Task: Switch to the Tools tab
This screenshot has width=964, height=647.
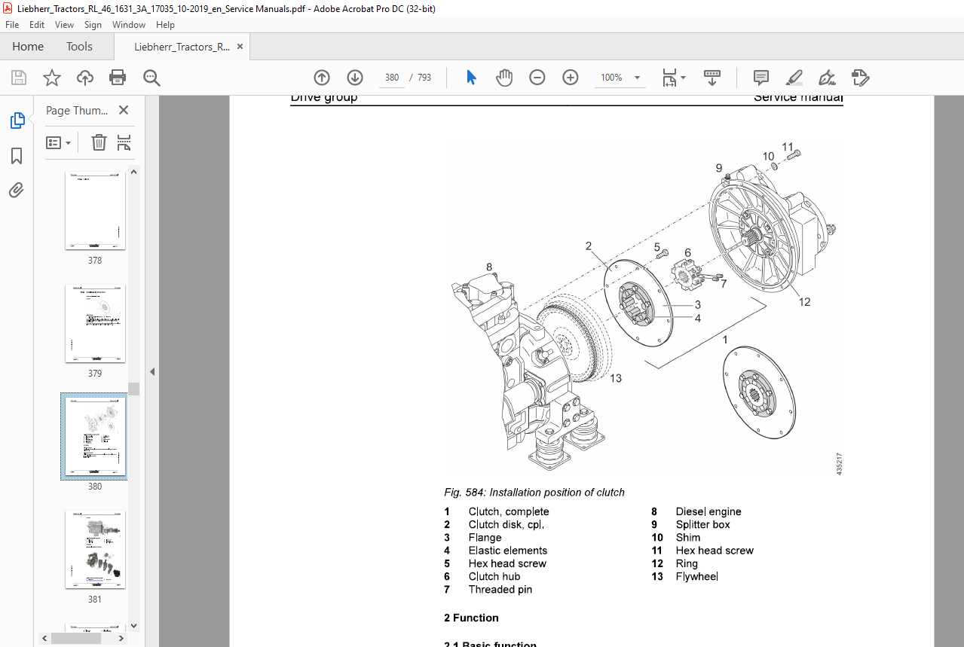Action: pos(79,46)
